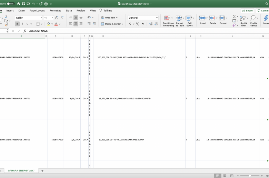269x178 pixels.
Task: Open the View ribbon tab
Action: point(93,10)
